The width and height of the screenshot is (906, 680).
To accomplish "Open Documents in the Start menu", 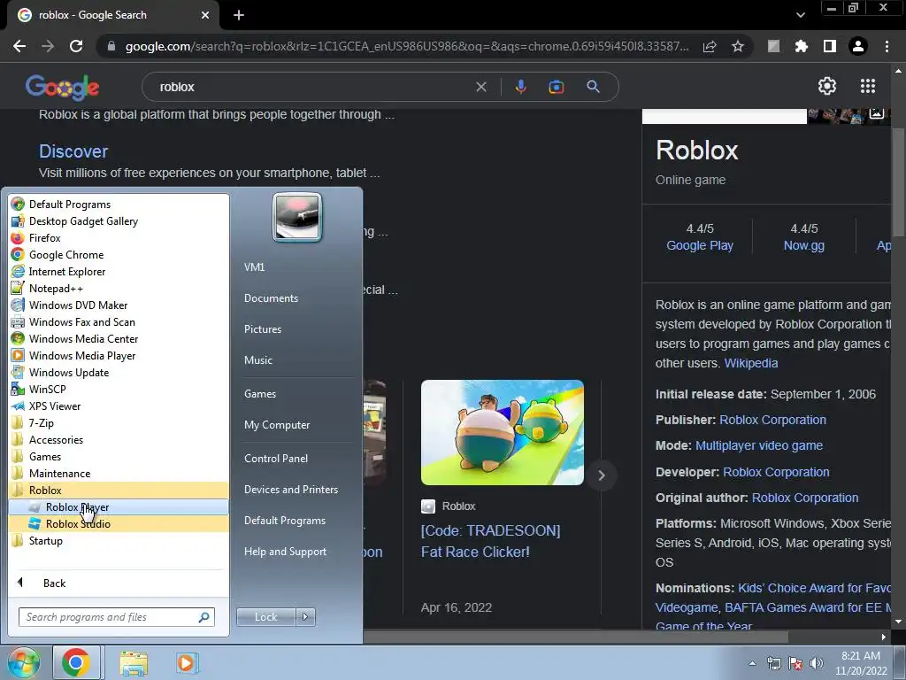I will 271,298.
